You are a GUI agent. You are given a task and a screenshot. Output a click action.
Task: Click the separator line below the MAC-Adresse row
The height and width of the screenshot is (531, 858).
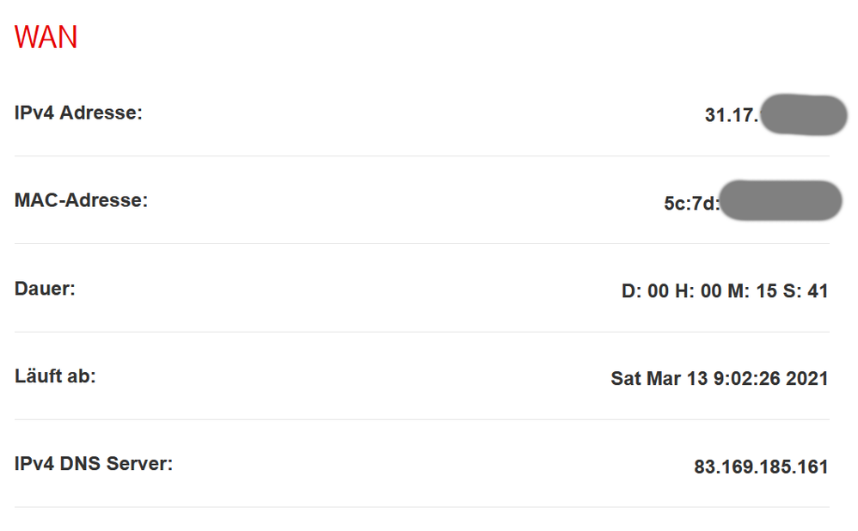click(x=421, y=244)
